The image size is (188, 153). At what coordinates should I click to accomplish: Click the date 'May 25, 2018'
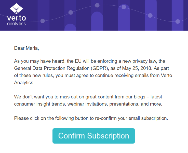coord(137,68)
